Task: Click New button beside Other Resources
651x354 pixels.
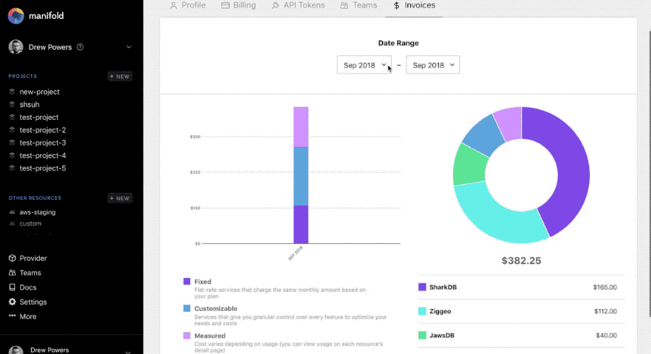Action: 120,198
